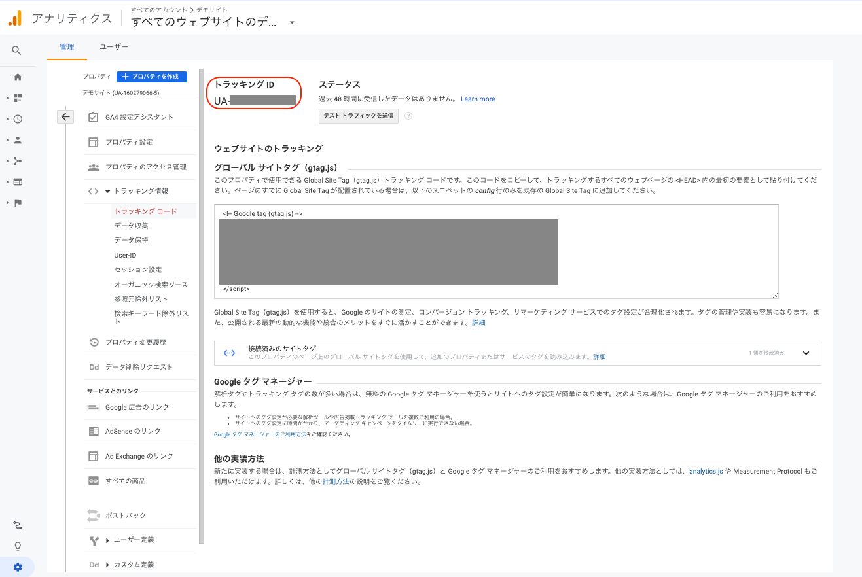Select トラッキング コード submenu item
The image size is (862, 577).
tap(145, 211)
